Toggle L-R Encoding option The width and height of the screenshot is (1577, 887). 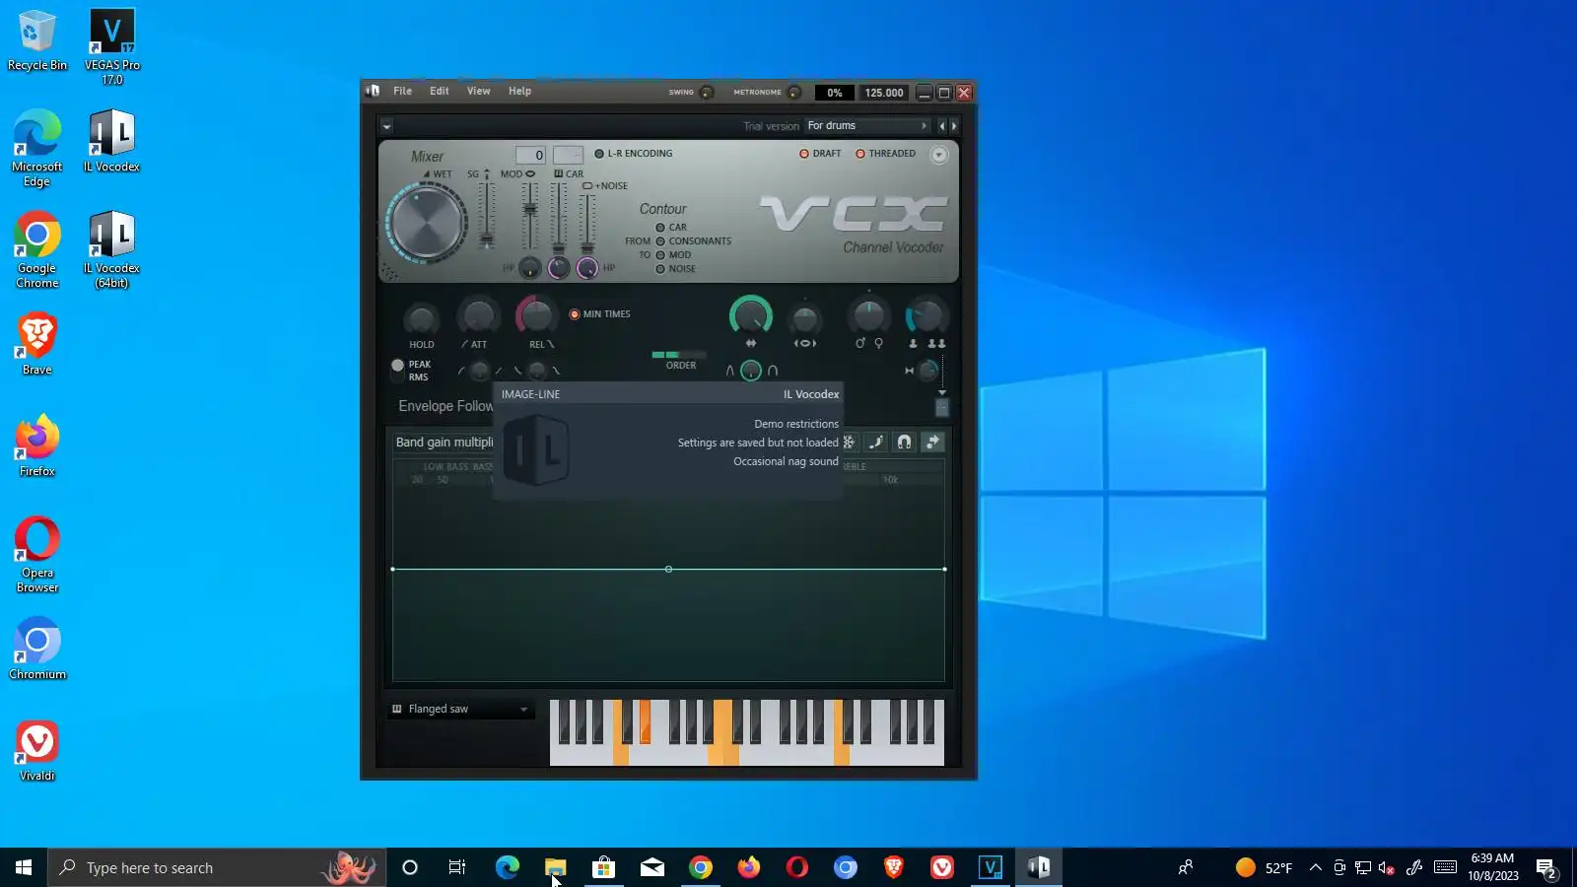point(633,154)
